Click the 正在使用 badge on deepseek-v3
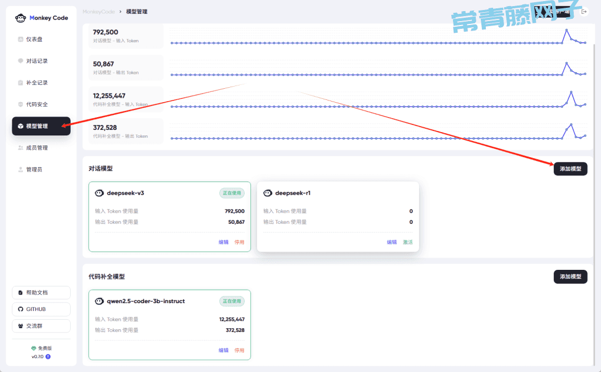Image resolution: width=601 pixels, height=372 pixels. point(232,193)
